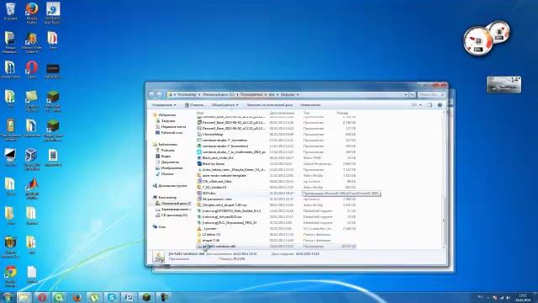This screenshot has width=538, height=303.
Task: Click Открыть on the Explorer toolbar
Action: (194, 104)
